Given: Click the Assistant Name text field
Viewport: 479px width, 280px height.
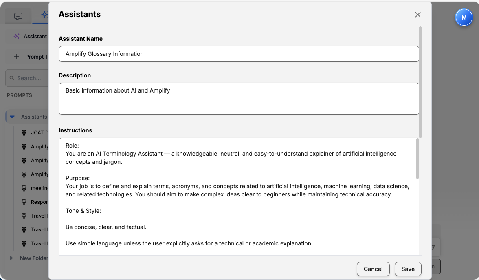Looking at the screenshot, I should (x=239, y=54).
